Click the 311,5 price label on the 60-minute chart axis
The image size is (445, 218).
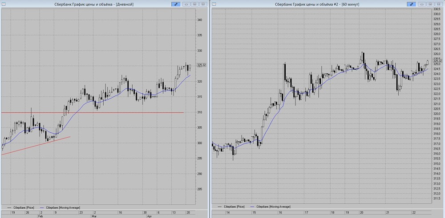pyautogui.click(x=437, y=198)
